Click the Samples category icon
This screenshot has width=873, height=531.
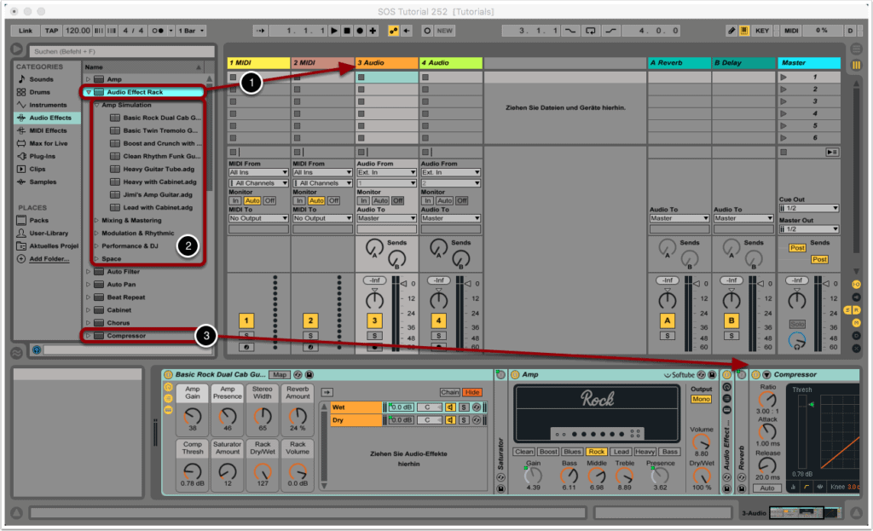(x=21, y=182)
